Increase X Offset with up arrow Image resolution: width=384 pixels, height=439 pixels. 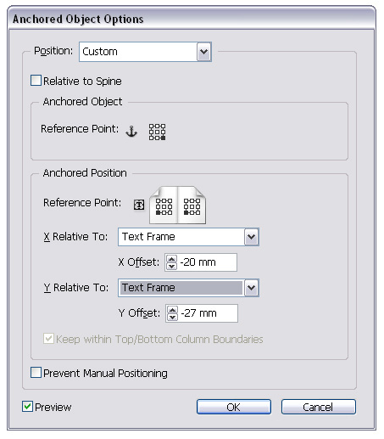coord(171,259)
